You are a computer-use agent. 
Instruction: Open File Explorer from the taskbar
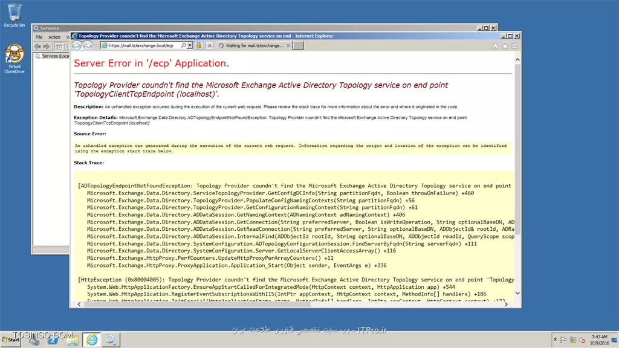click(x=73, y=340)
